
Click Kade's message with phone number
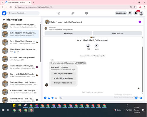click(x=68, y=63)
